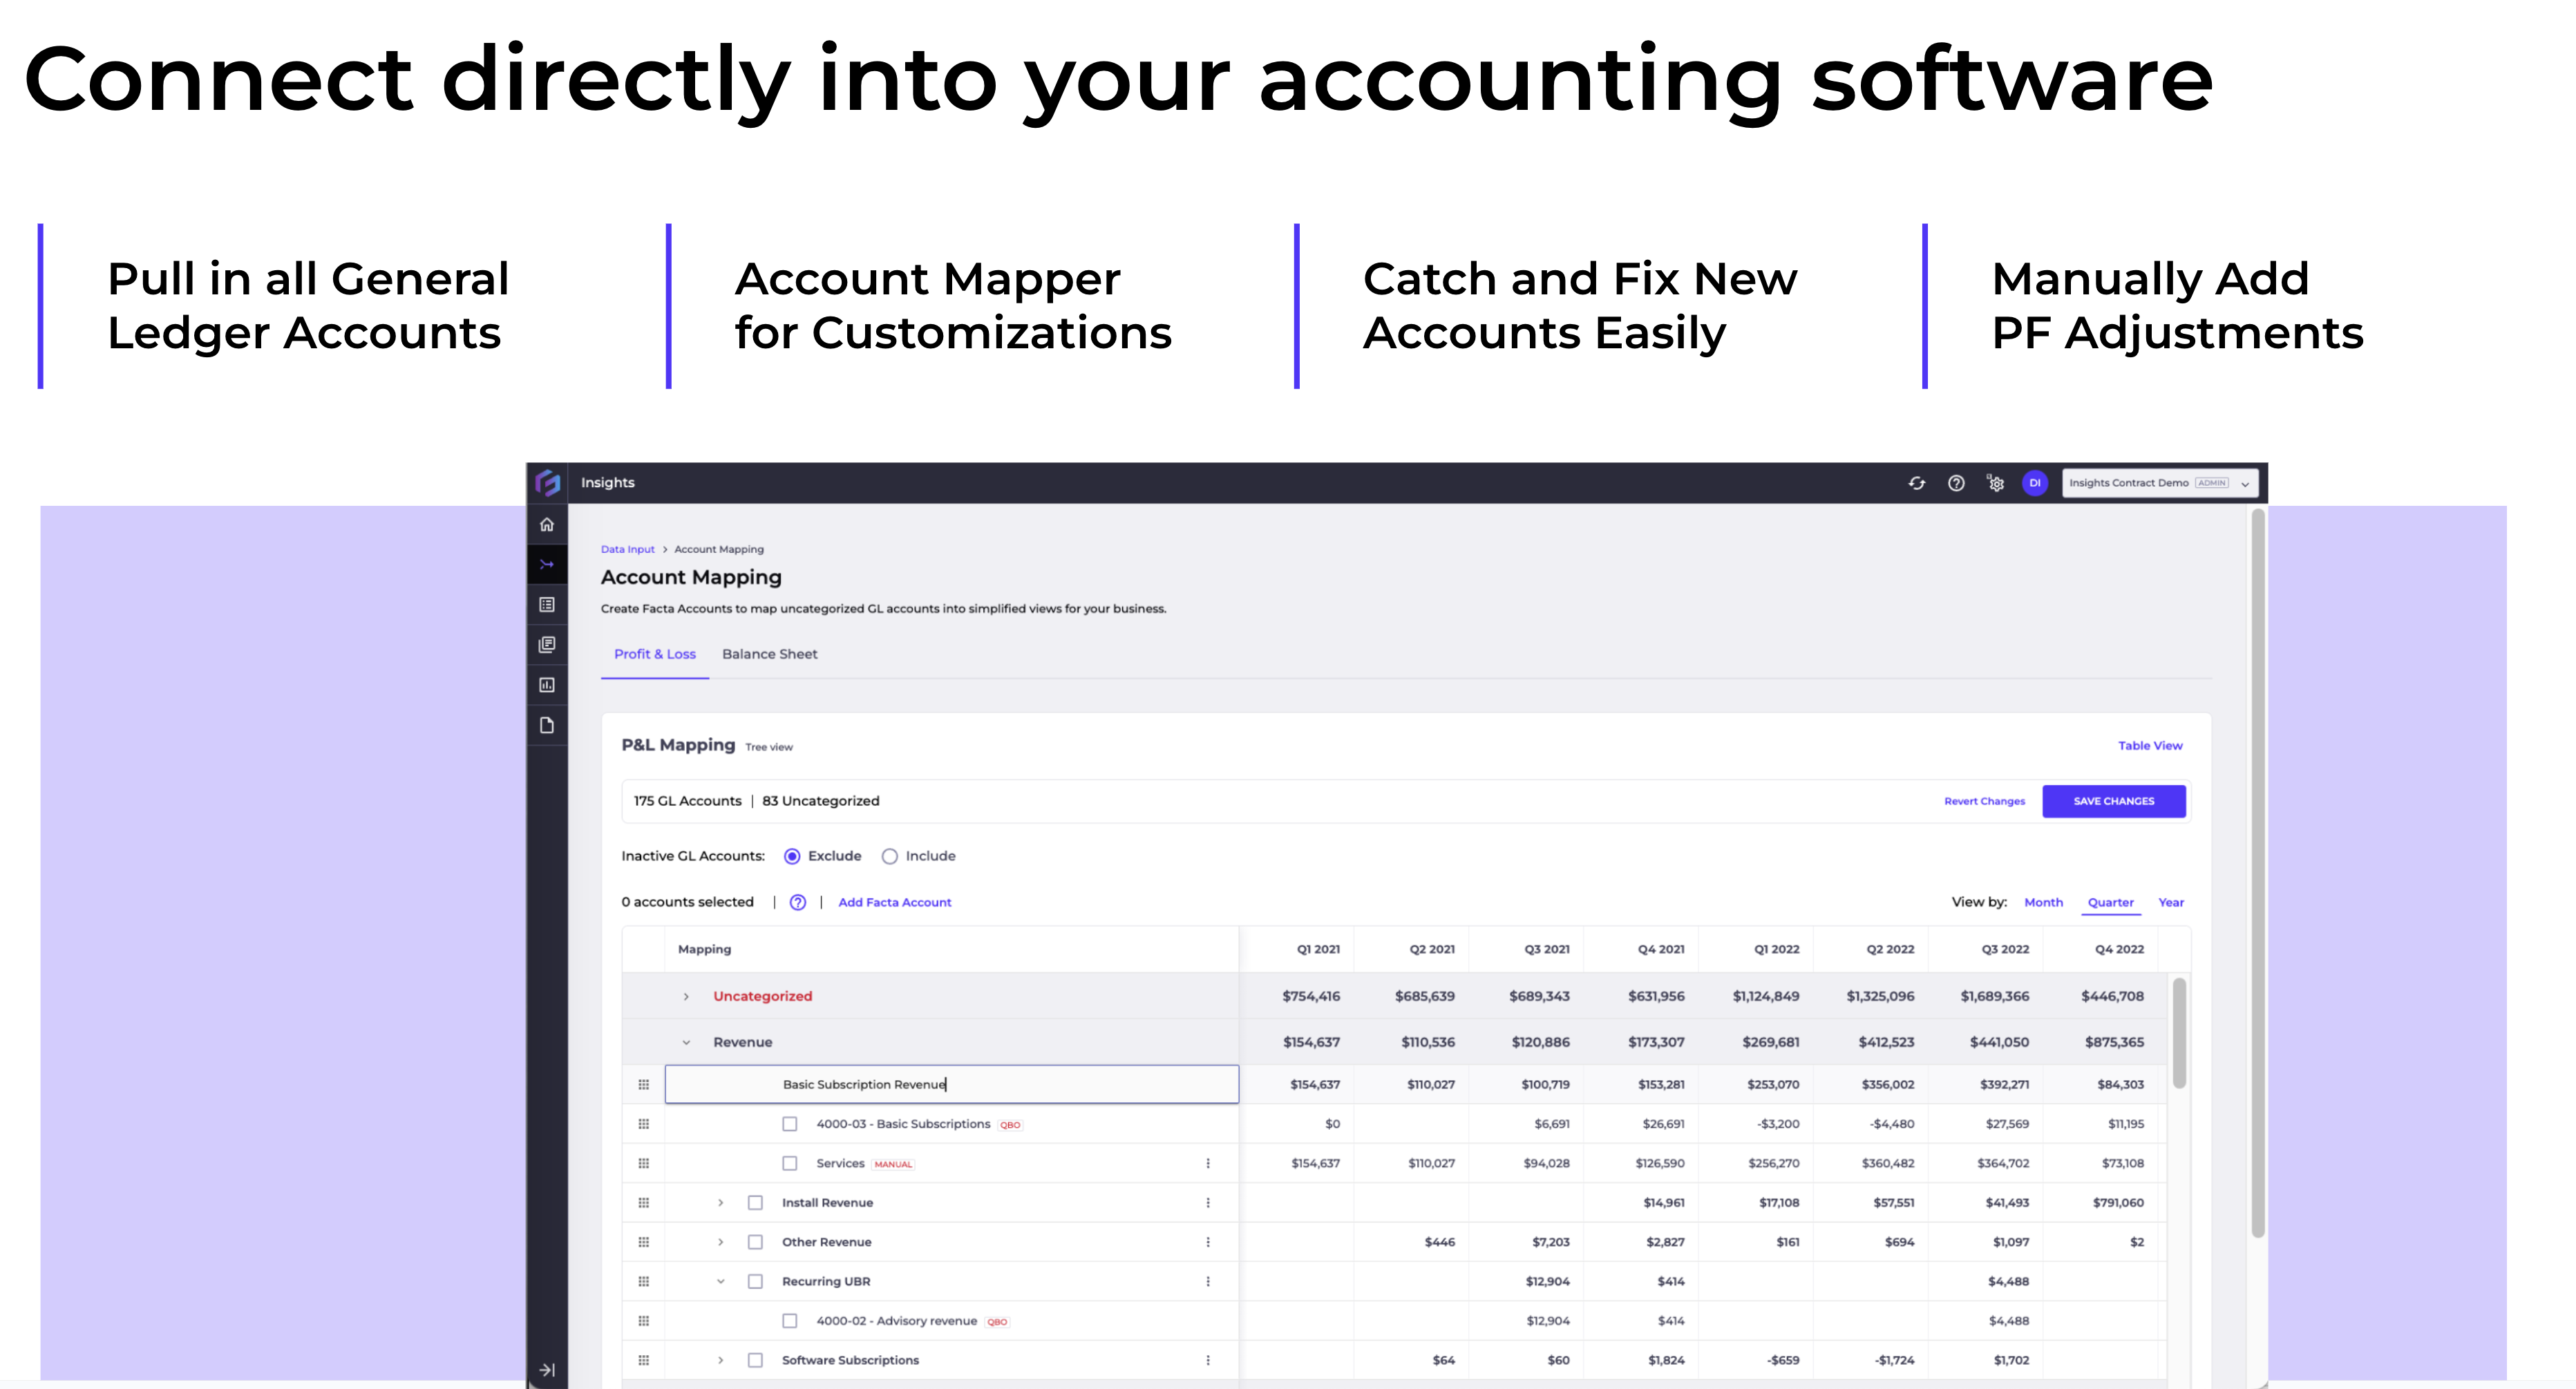Screen dimensions: 2576x1389
Task: Open the Home icon in the sidebar
Action: point(547,524)
